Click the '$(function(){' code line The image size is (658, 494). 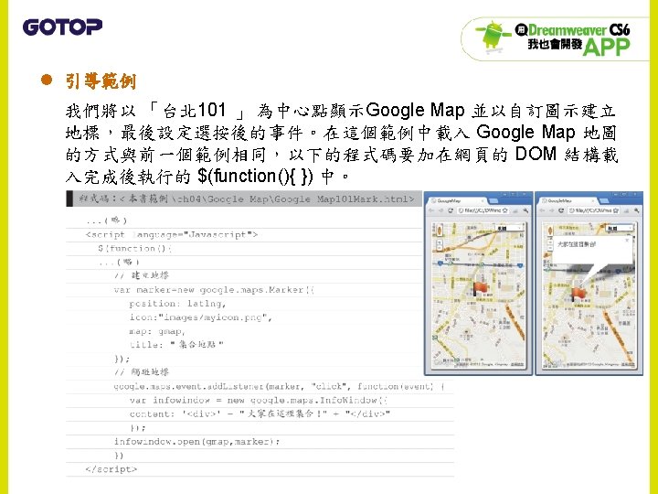tap(134, 249)
